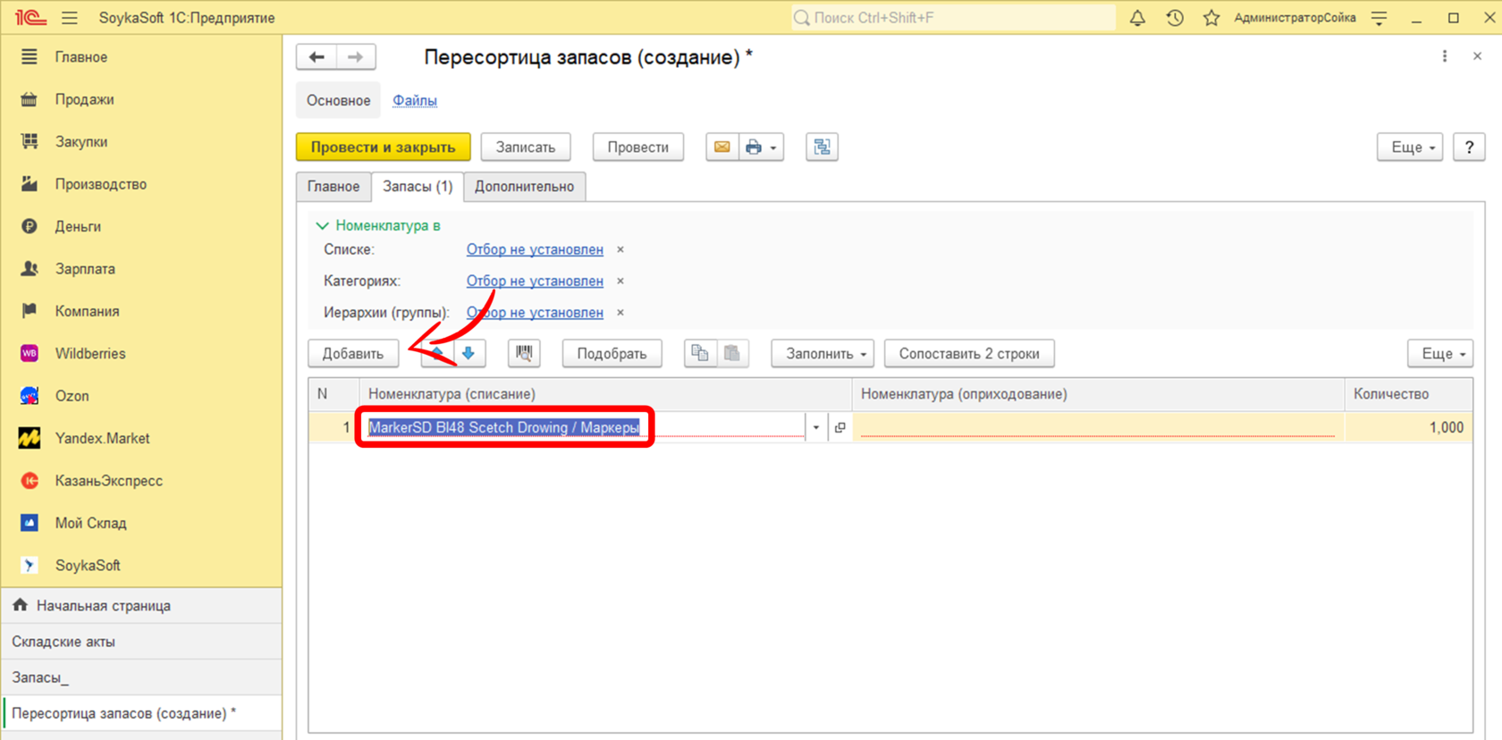Click the search field Поиск Ctrl+Shift+F

953,18
